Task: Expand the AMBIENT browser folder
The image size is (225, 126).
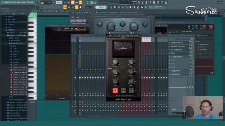Action: [11, 16]
